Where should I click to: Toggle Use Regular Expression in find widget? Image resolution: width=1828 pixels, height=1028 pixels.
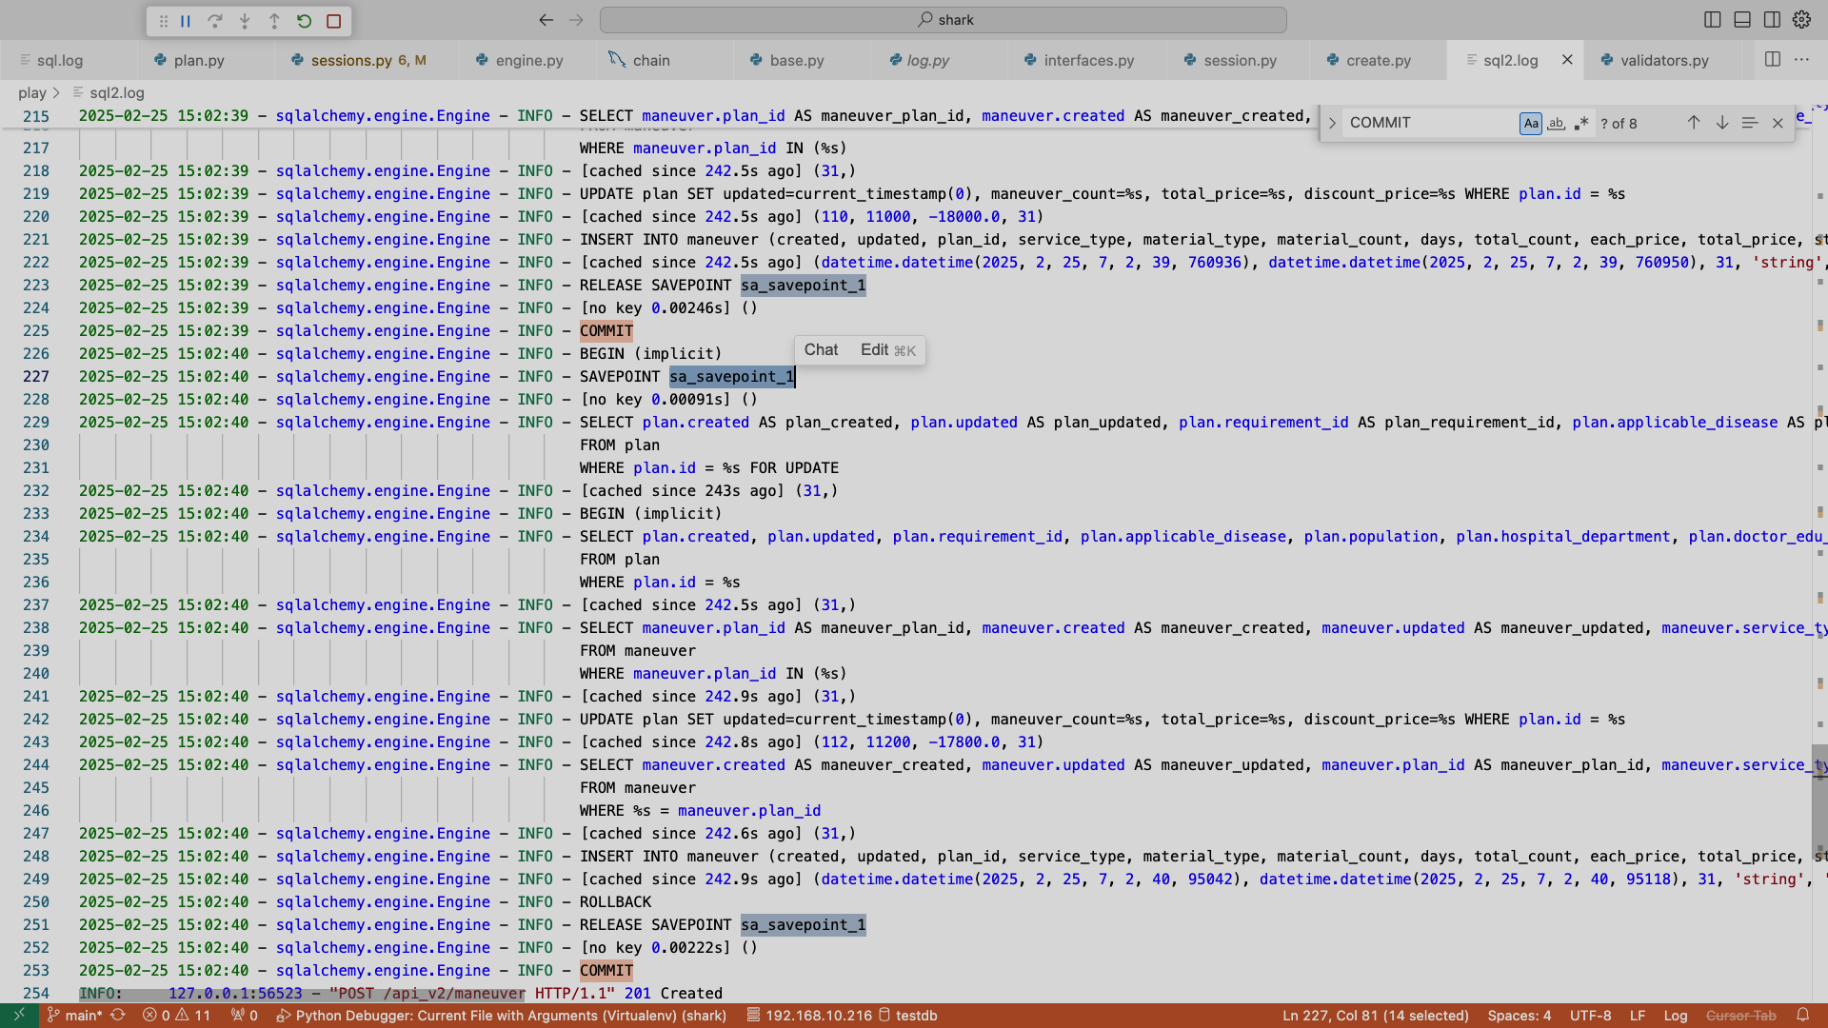1581,123
